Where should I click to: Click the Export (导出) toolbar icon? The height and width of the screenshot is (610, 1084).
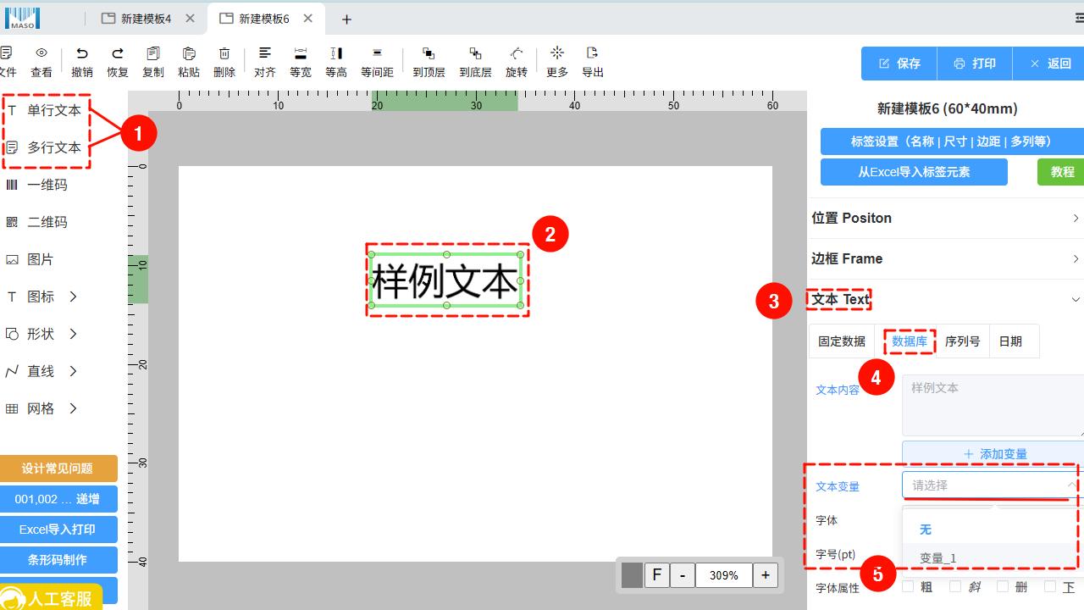(593, 54)
